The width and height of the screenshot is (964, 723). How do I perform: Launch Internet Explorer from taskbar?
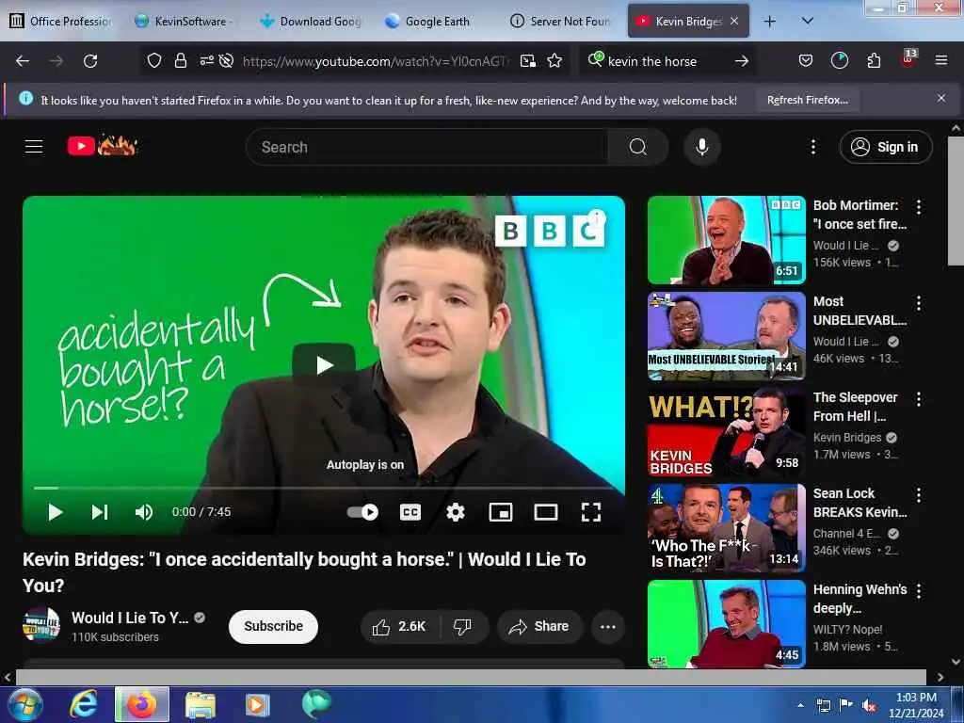(x=83, y=704)
